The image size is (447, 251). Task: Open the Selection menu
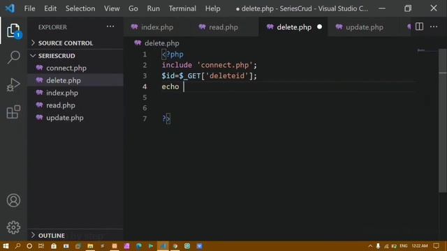point(80,8)
